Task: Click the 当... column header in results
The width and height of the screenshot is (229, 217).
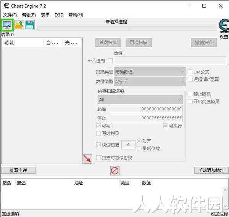Action: click(53, 43)
